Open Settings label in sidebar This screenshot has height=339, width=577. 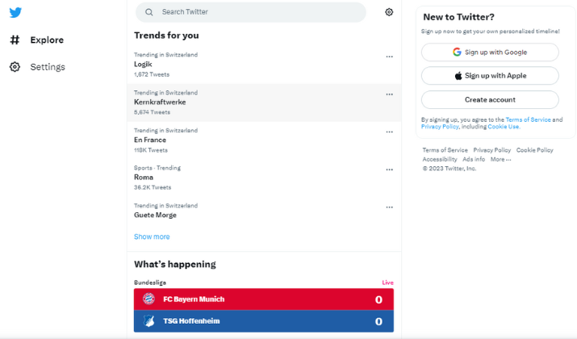(48, 67)
